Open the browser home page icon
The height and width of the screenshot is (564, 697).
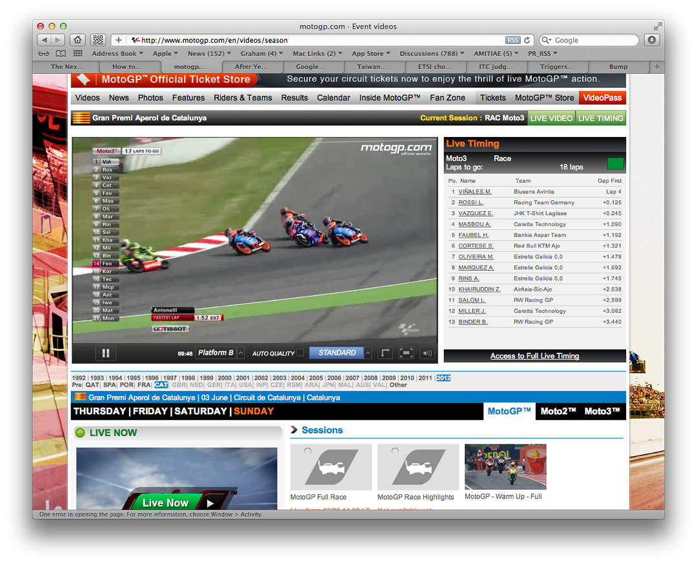(77, 40)
